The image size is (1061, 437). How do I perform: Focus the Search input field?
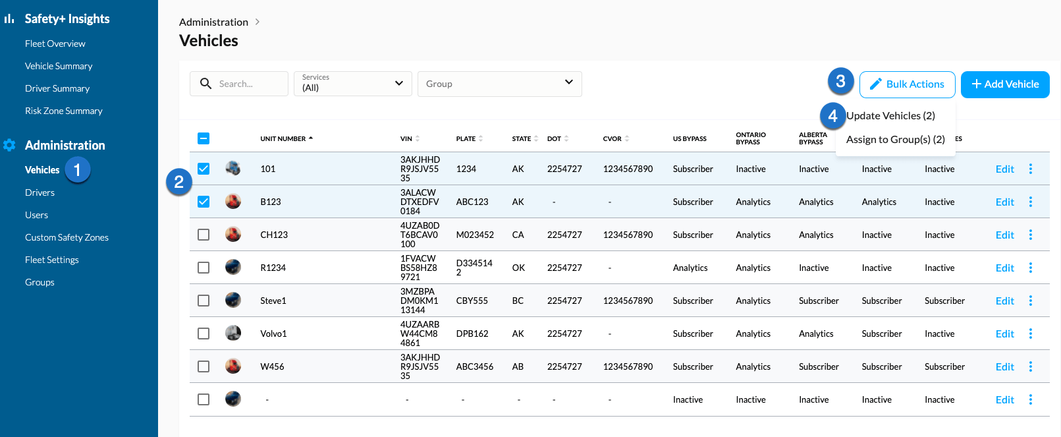(x=239, y=84)
